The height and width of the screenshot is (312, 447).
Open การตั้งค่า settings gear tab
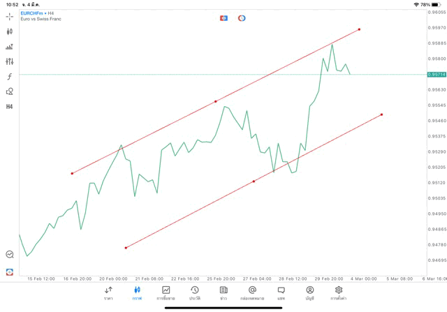tap(339, 293)
